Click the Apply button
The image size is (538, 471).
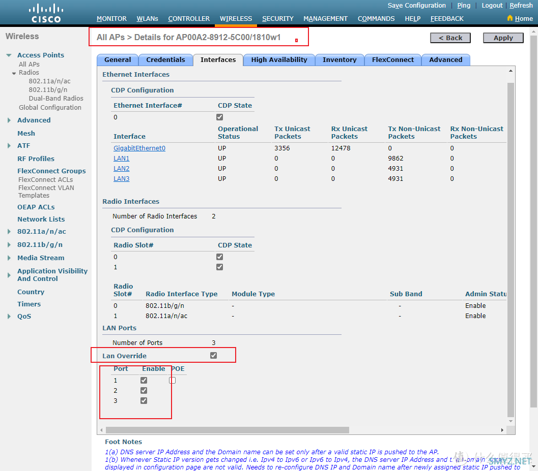pos(503,38)
